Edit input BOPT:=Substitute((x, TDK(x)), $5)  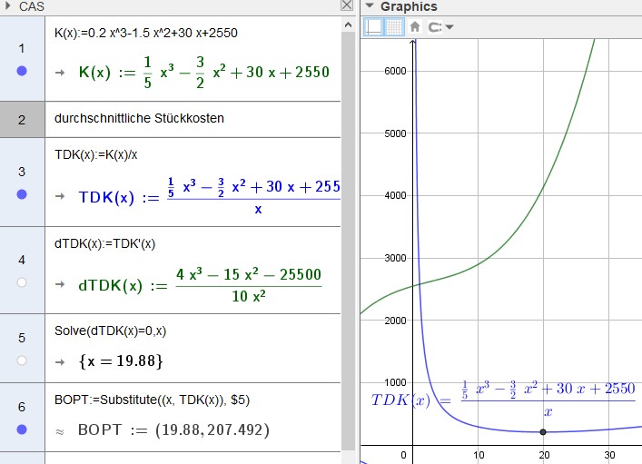tap(152, 400)
